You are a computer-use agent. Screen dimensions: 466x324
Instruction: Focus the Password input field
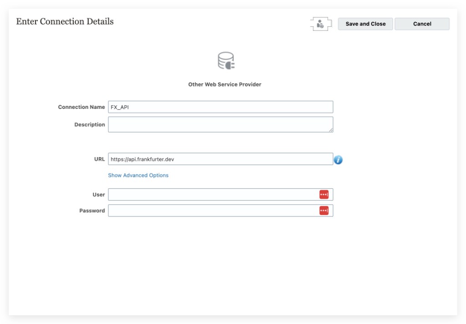pos(221,211)
